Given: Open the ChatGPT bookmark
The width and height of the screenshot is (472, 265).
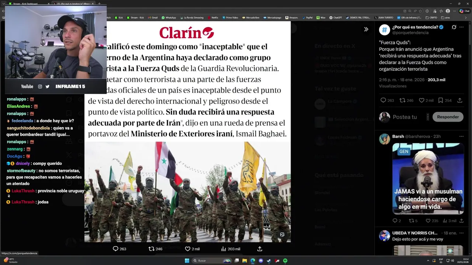Looking at the screenshot, I should [x=336, y=17].
